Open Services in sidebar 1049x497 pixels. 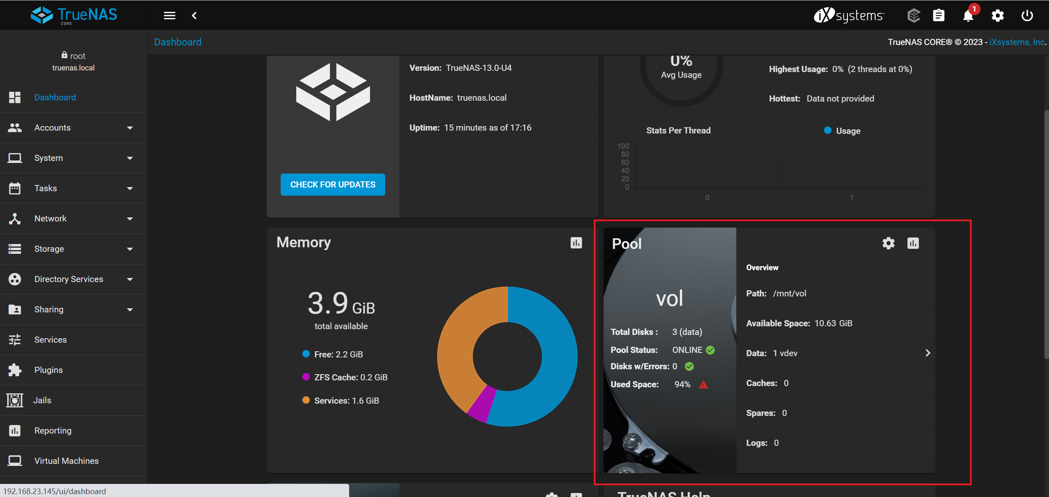[x=50, y=340]
